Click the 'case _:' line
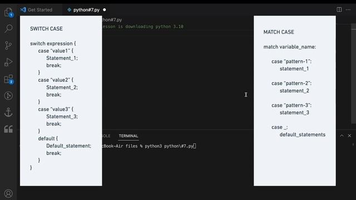Image resolution: width=356 pixels, height=200 pixels. click(x=280, y=127)
